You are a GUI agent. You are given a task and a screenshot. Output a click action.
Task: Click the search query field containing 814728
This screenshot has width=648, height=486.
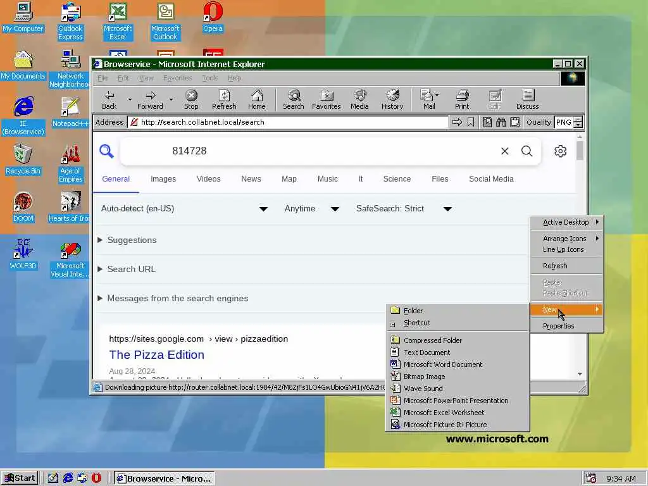(310, 151)
